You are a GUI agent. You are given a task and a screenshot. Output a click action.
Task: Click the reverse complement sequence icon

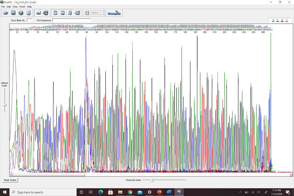pyautogui.click(x=77, y=13)
